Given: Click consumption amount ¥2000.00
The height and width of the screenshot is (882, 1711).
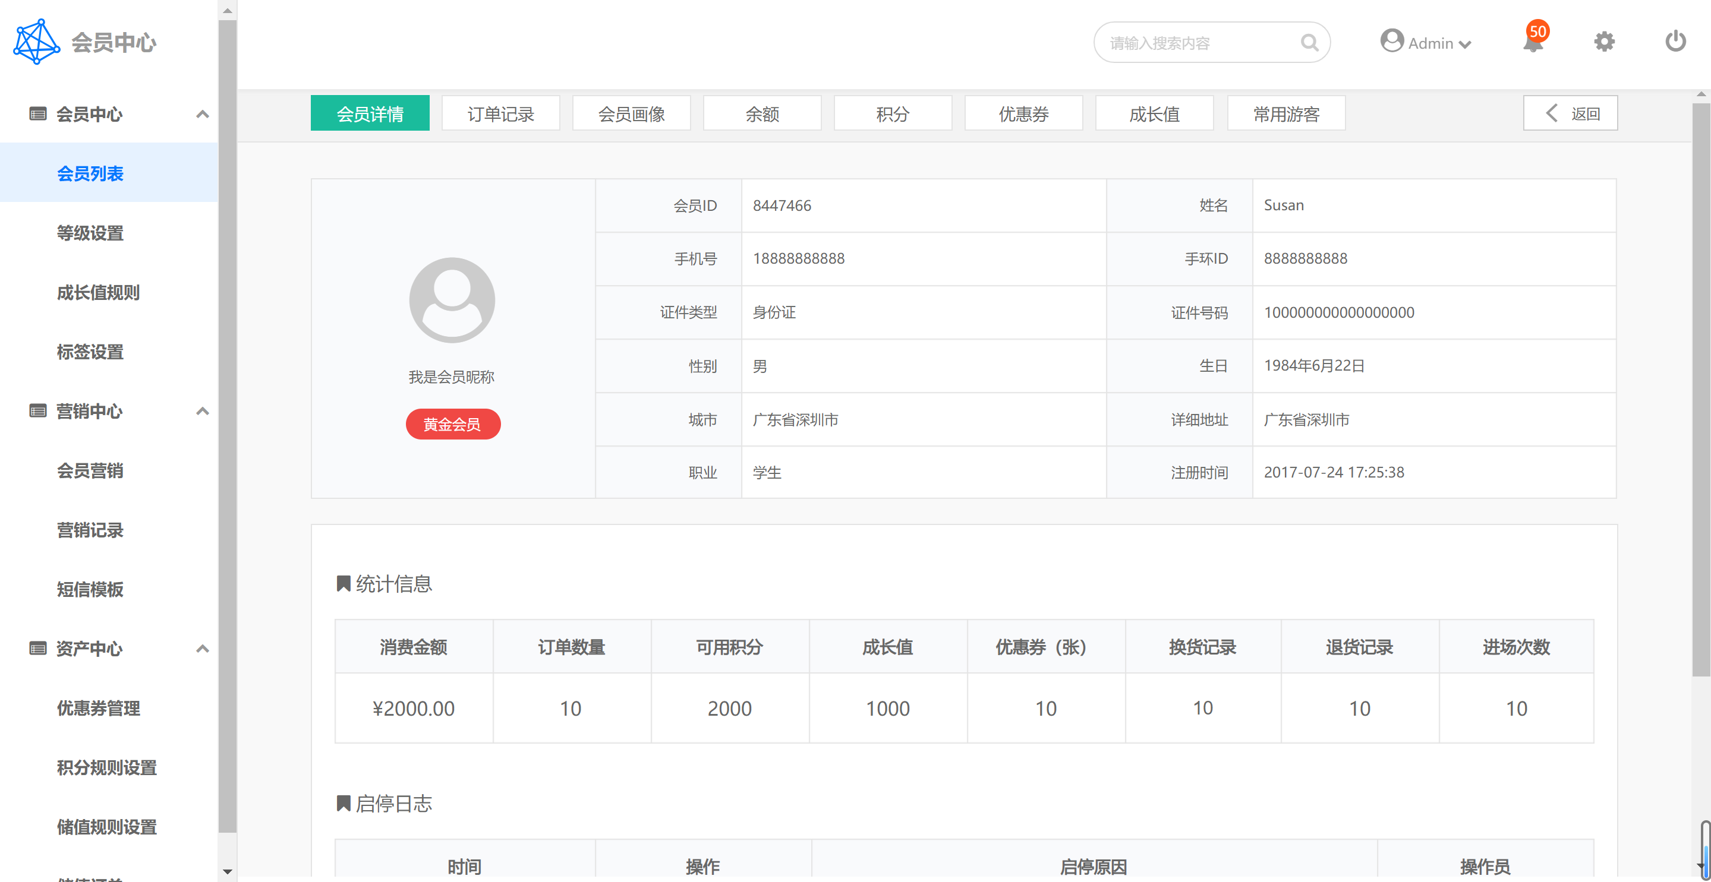Looking at the screenshot, I should point(414,708).
